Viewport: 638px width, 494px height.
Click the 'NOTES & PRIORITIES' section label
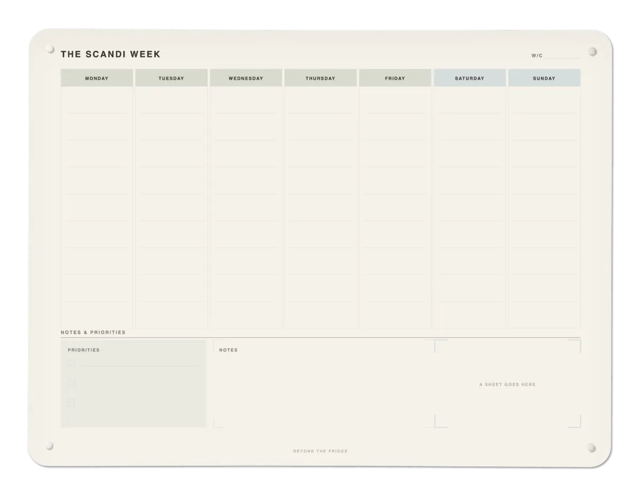coord(93,332)
